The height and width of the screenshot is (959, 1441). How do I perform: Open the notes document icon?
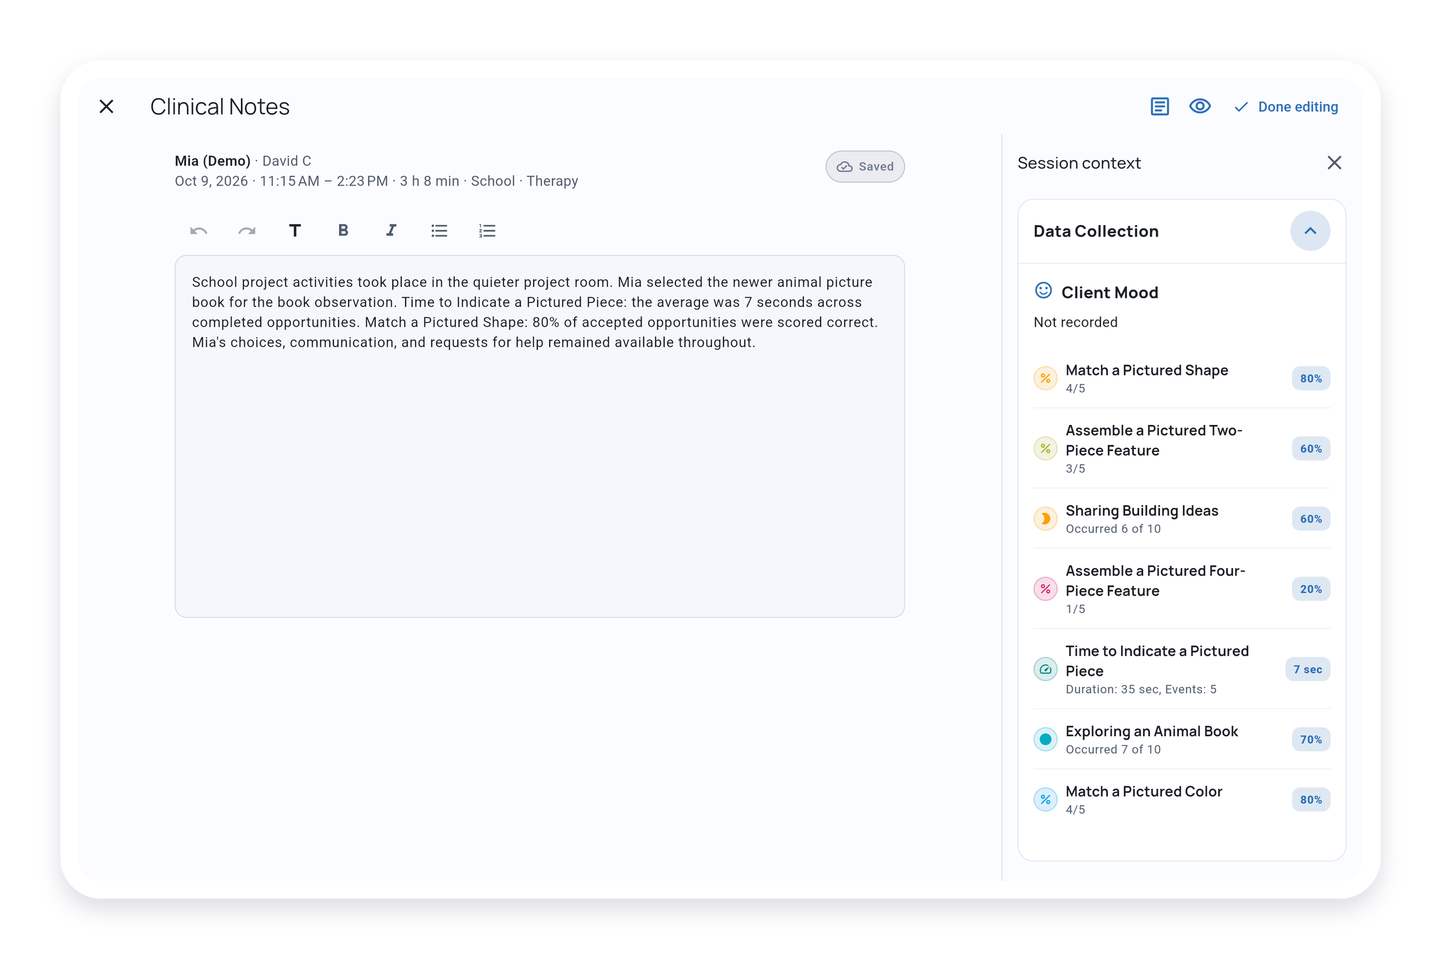click(1159, 107)
